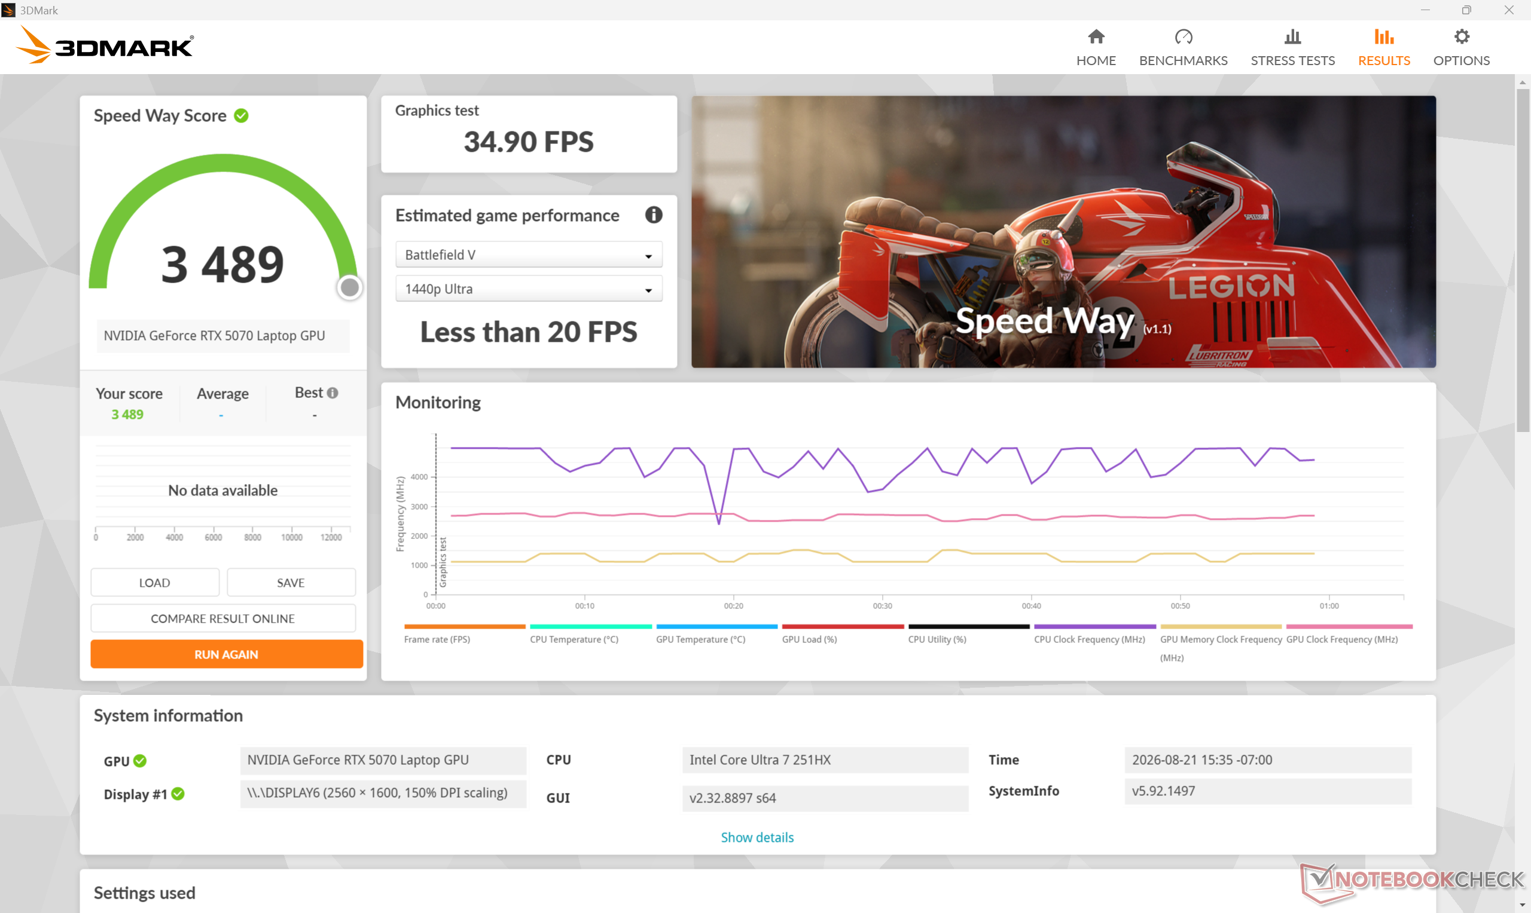Image resolution: width=1531 pixels, height=913 pixels.
Task: Click the scrollbar up arrow
Action: [1523, 82]
